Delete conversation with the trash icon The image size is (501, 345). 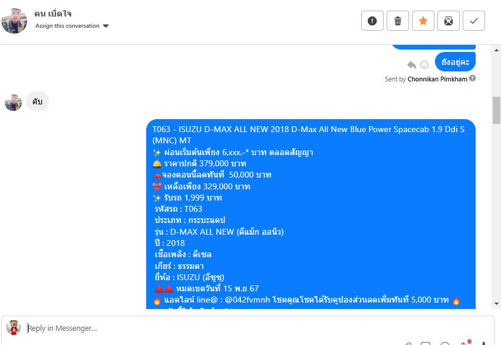point(397,21)
